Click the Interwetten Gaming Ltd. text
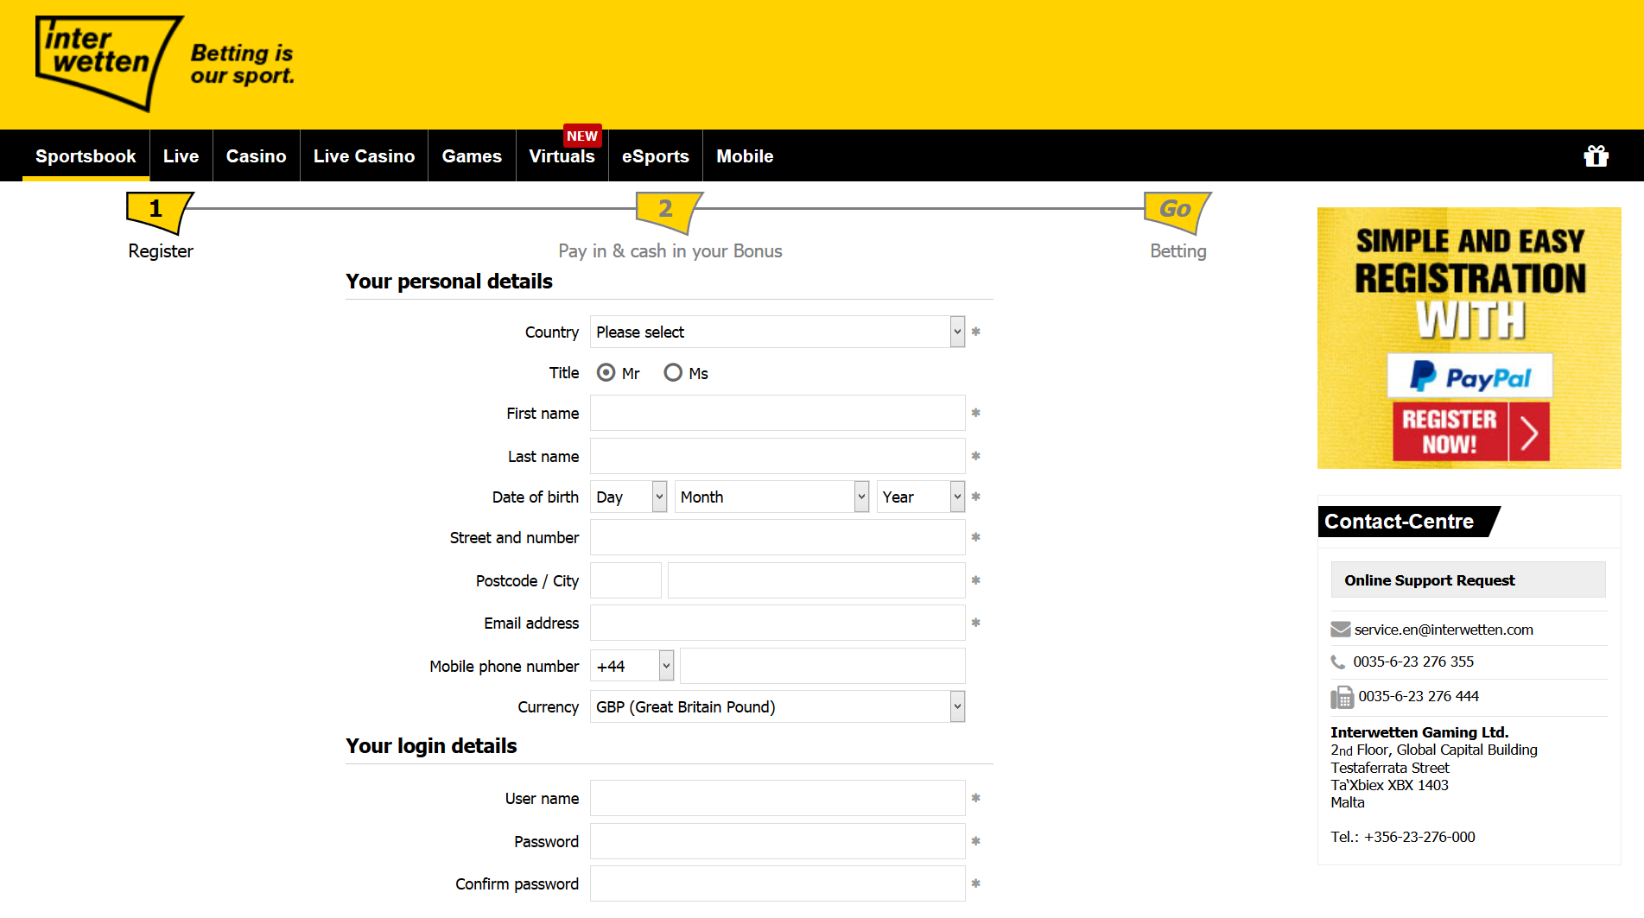1644x918 pixels. pos(1419,732)
